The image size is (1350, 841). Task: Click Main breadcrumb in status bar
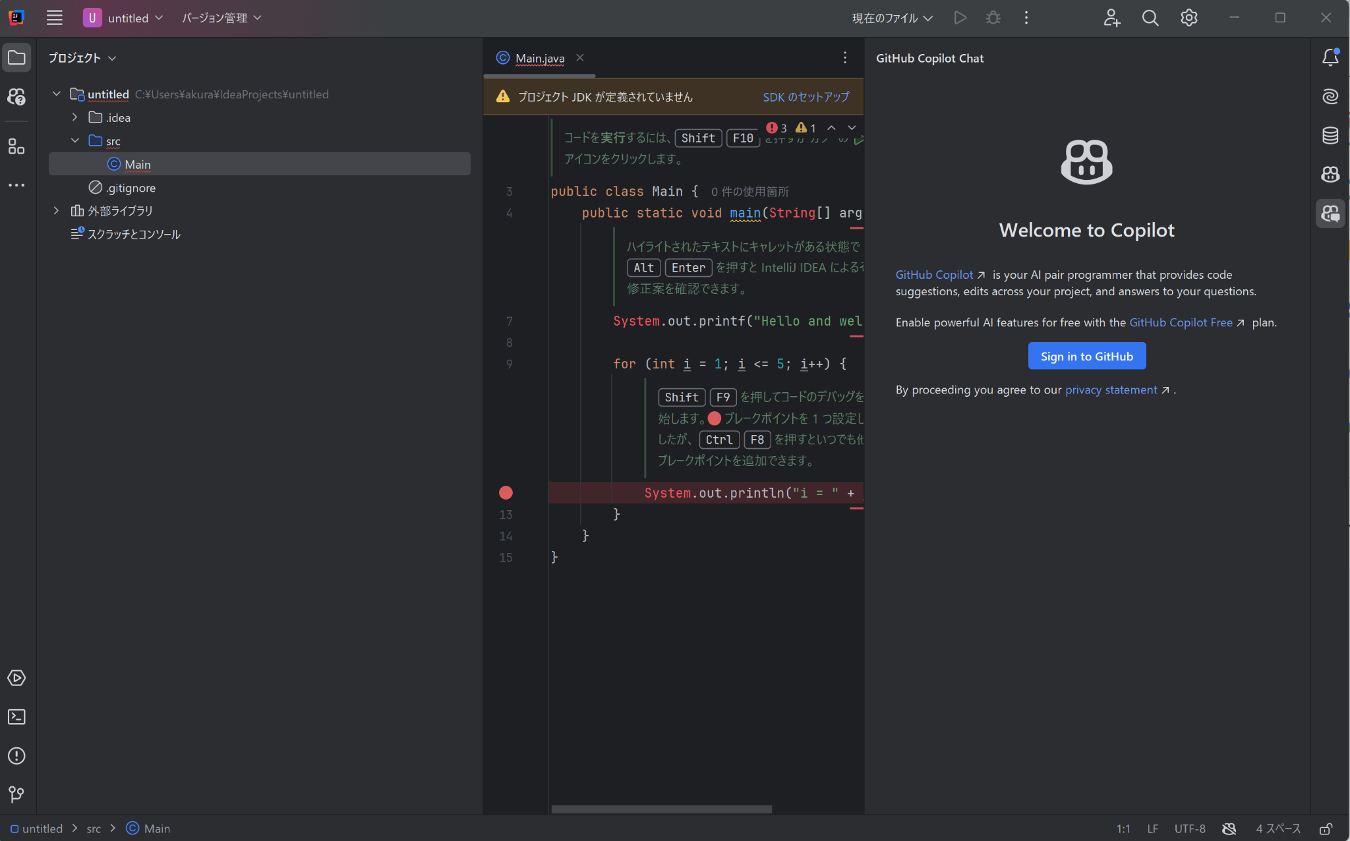click(148, 828)
